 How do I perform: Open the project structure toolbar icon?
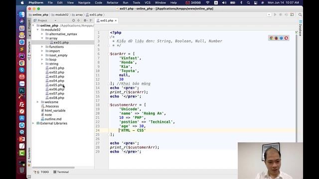(292, 14)
